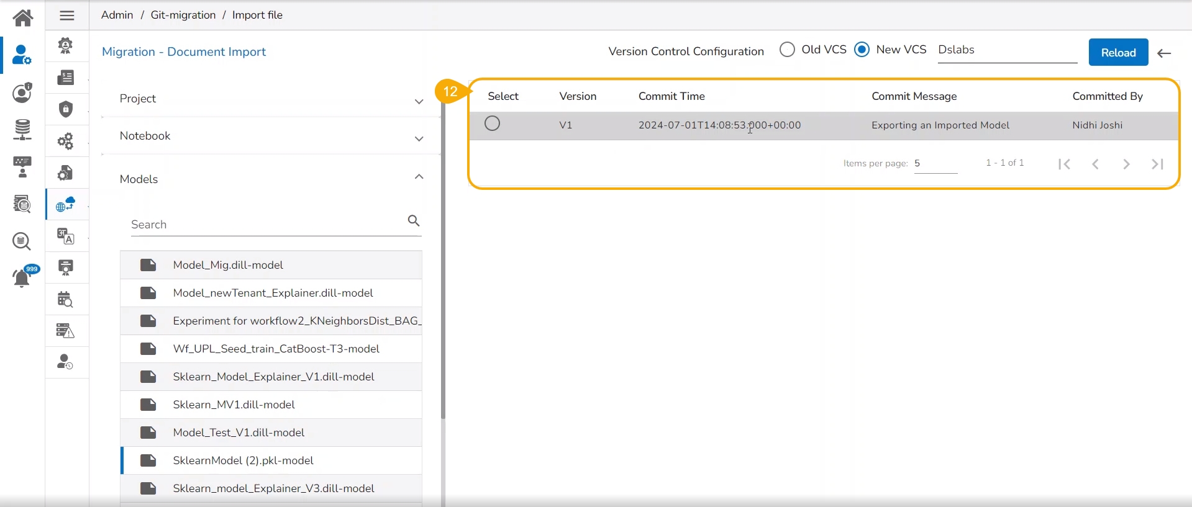Open the shield security icon in admin sidebar

point(66,109)
